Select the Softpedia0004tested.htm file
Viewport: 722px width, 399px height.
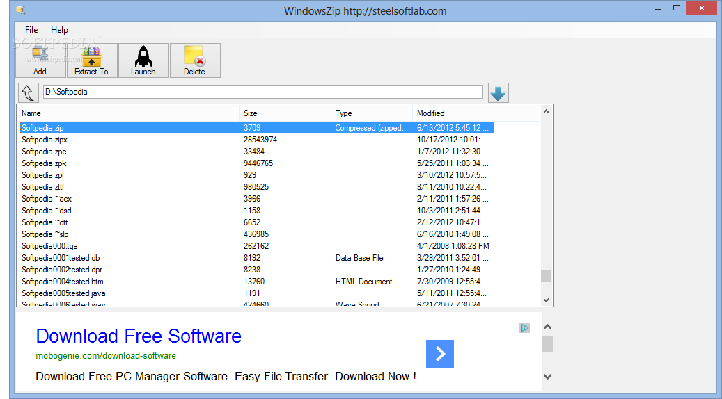[x=63, y=282]
